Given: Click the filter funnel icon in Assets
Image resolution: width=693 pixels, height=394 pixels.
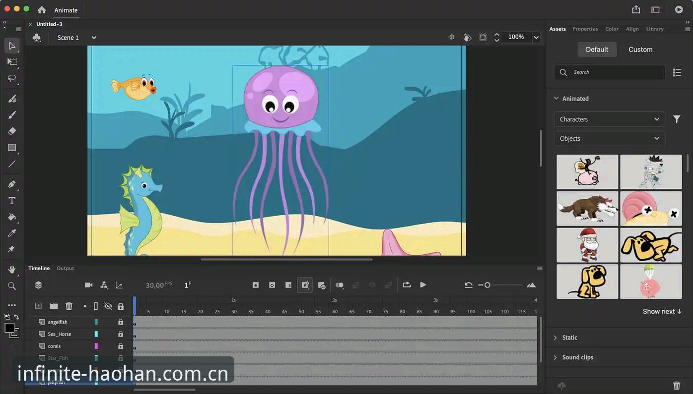Looking at the screenshot, I should 676,119.
